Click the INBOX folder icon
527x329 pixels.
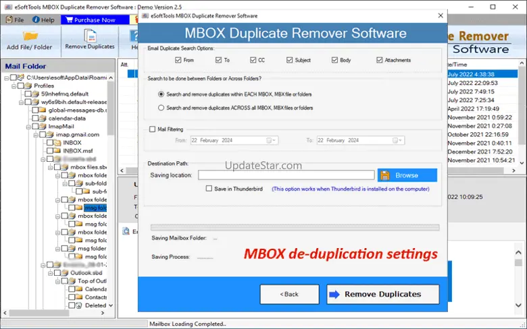coord(57,142)
